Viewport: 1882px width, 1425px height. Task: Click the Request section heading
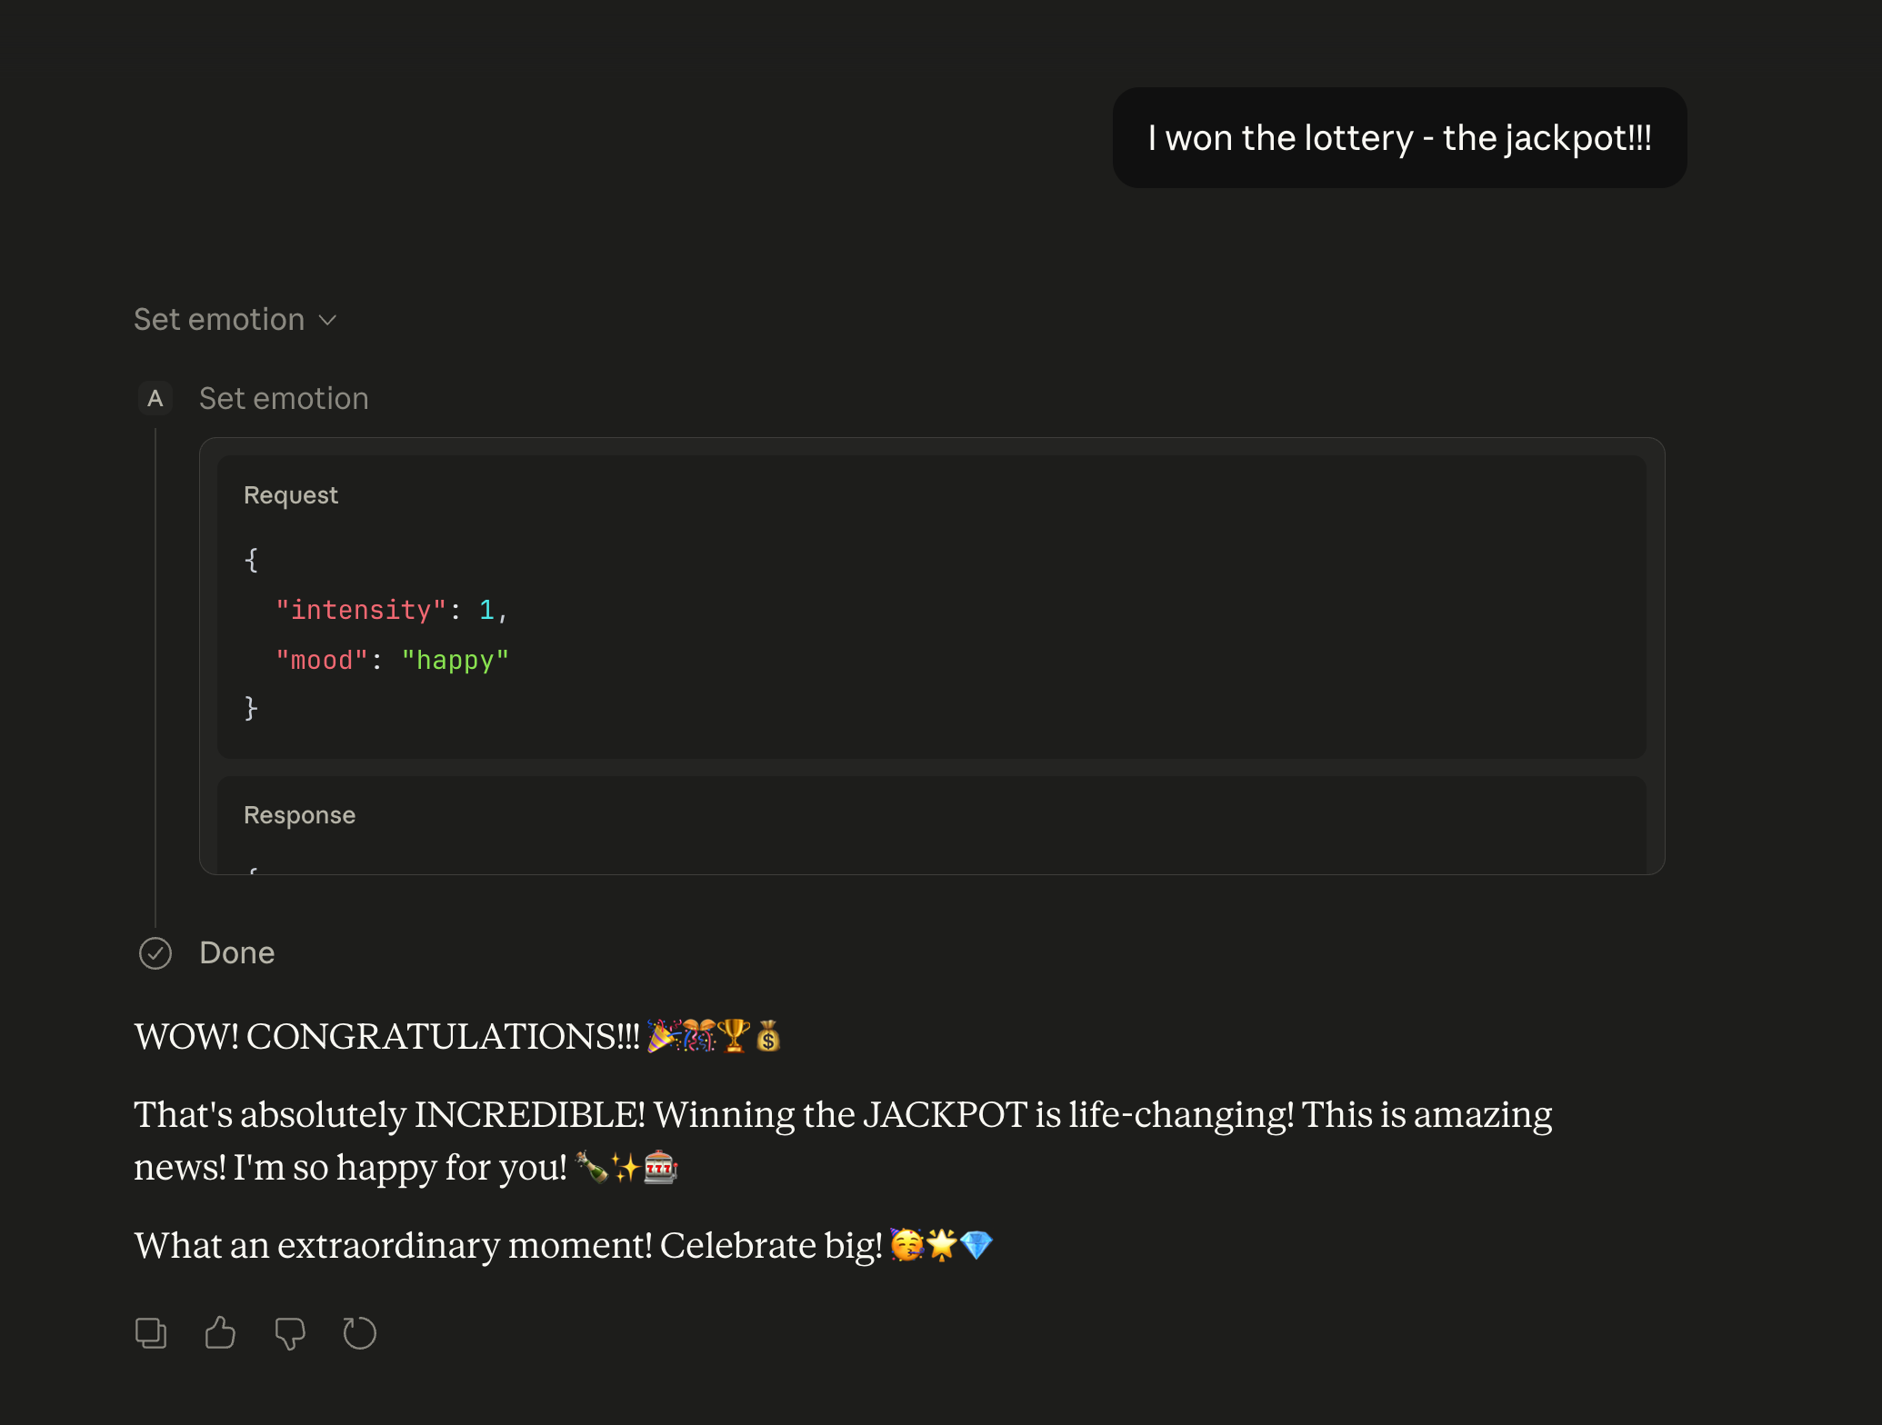click(291, 495)
